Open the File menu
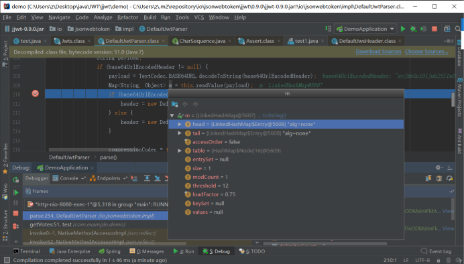464x264 pixels. pyautogui.click(x=7, y=17)
